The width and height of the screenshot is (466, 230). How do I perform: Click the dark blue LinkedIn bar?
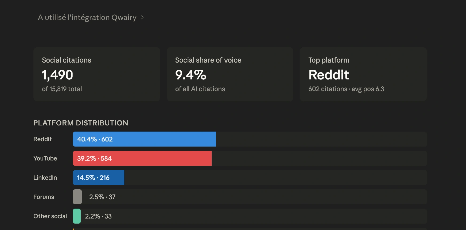(99, 178)
